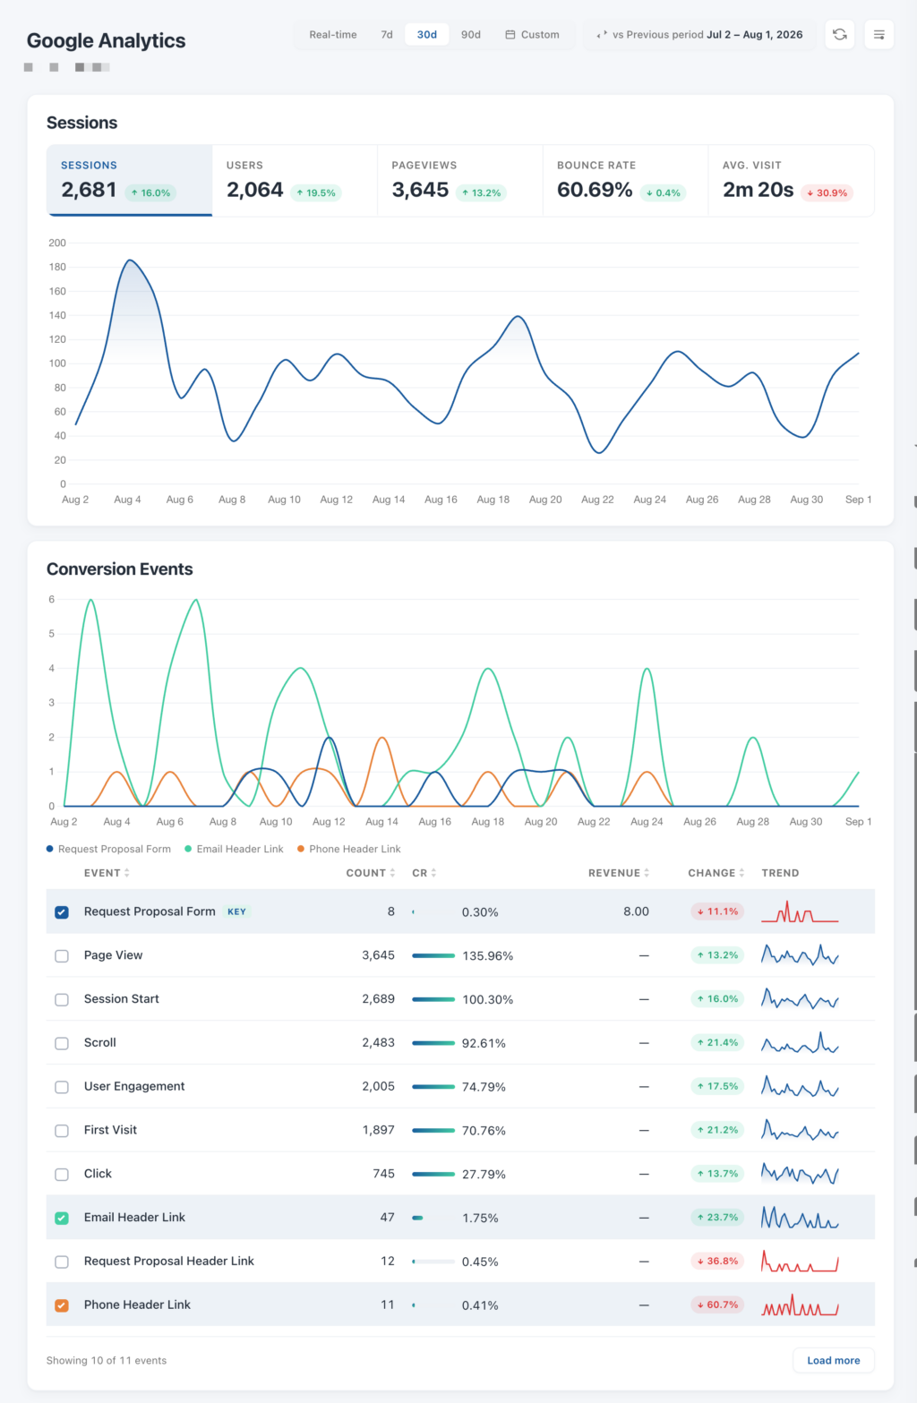Image resolution: width=917 pixels, height=1403 pixels.
Task: Click the Request Proposal Form trend sparkline
Action: [x=800, y=911]
